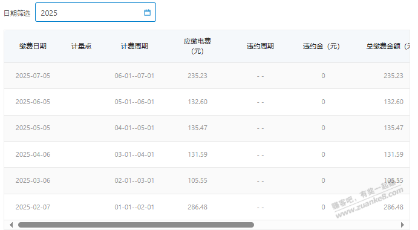Click the 286.48 due fee cell
Image resolution: width=418 pixels, height=230 pixels.
(x=197, y=207)
